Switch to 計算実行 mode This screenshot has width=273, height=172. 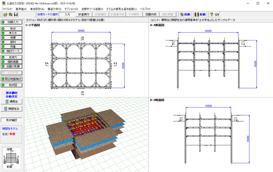pyautogui.click(x=84, y=14)
